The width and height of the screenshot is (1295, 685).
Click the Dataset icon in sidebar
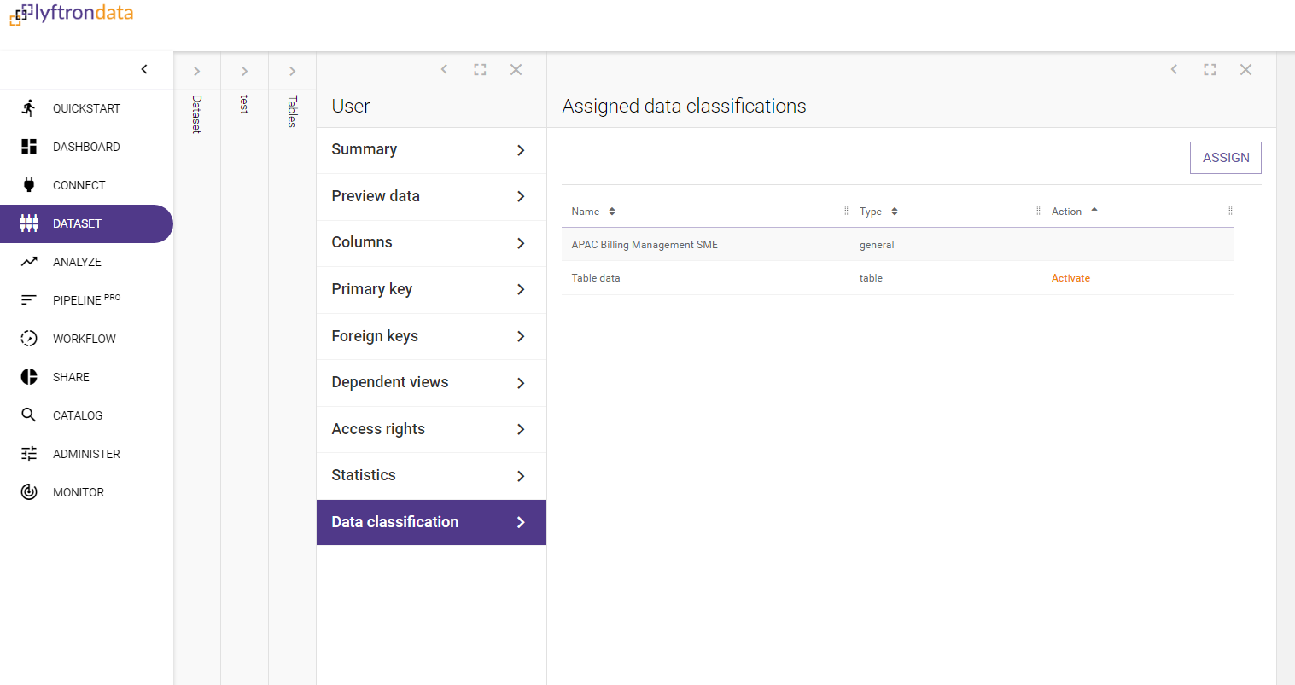pyautogui.click(x=29, y=223)
